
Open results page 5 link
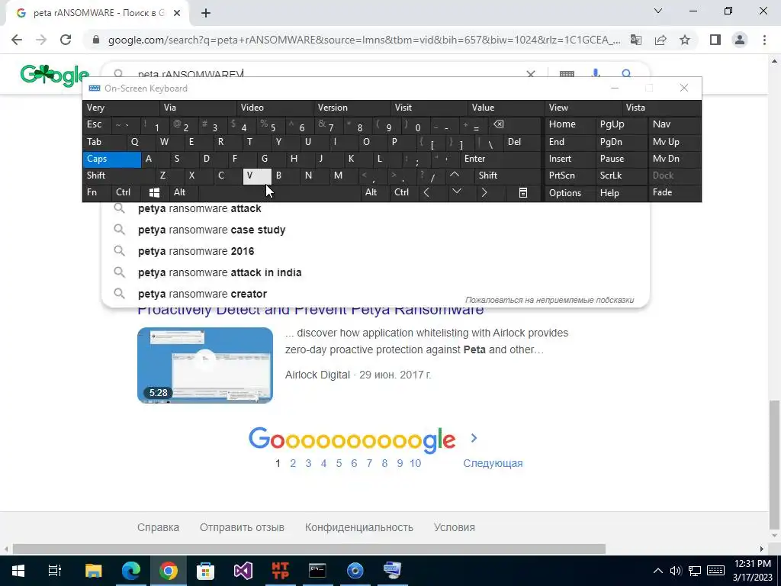tap(339, 463)
